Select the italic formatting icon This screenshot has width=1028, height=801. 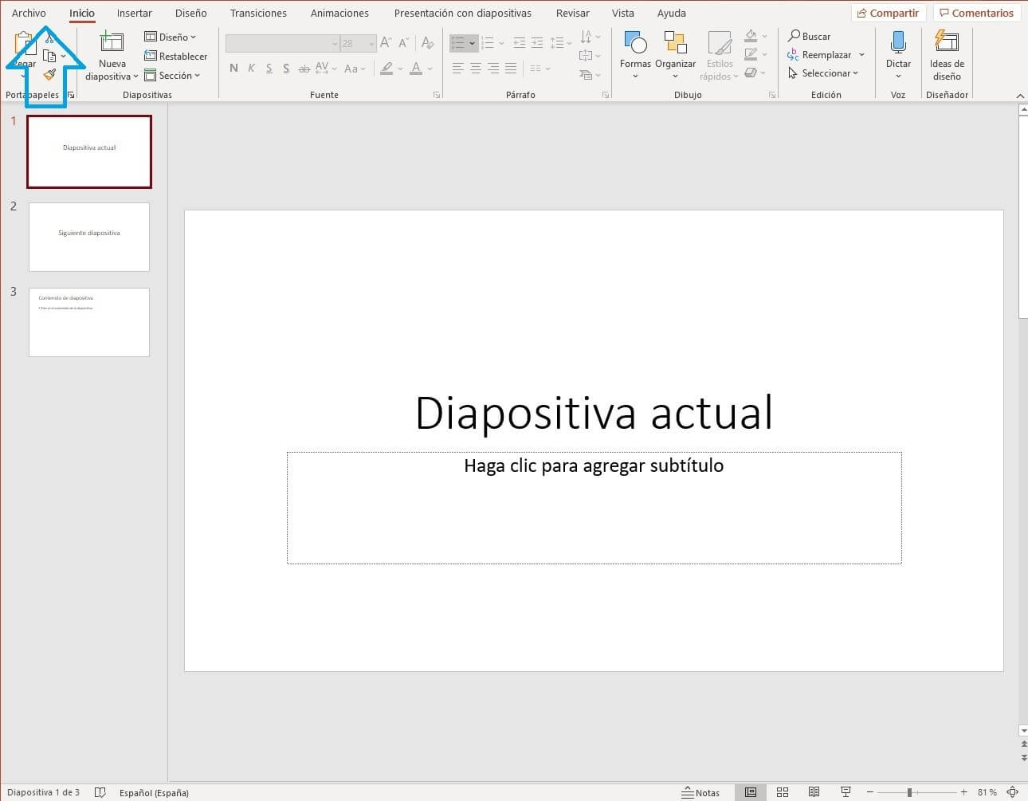(251, 69)
